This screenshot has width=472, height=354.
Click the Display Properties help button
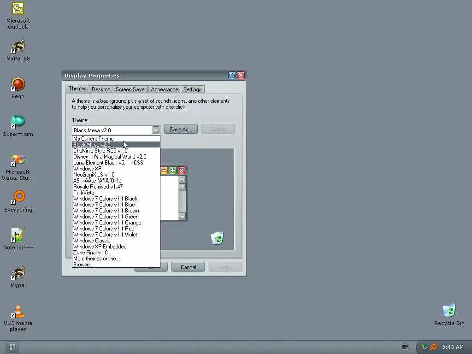[x=232, y=76]
